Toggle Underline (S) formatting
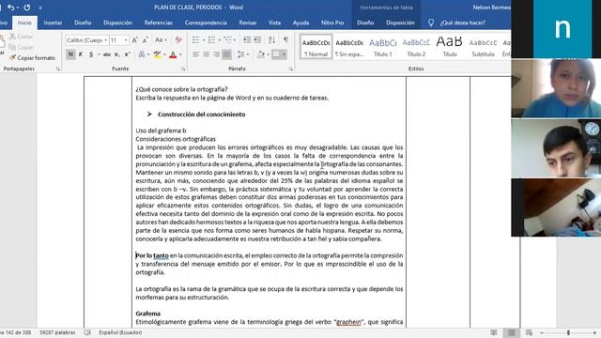The image size is (601, 338). tap(91, 54)
